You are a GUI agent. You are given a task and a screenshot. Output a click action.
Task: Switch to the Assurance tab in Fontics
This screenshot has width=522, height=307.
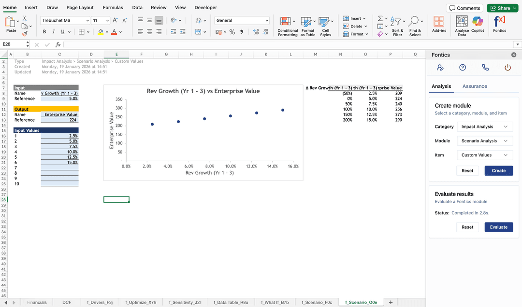point(475,86)
